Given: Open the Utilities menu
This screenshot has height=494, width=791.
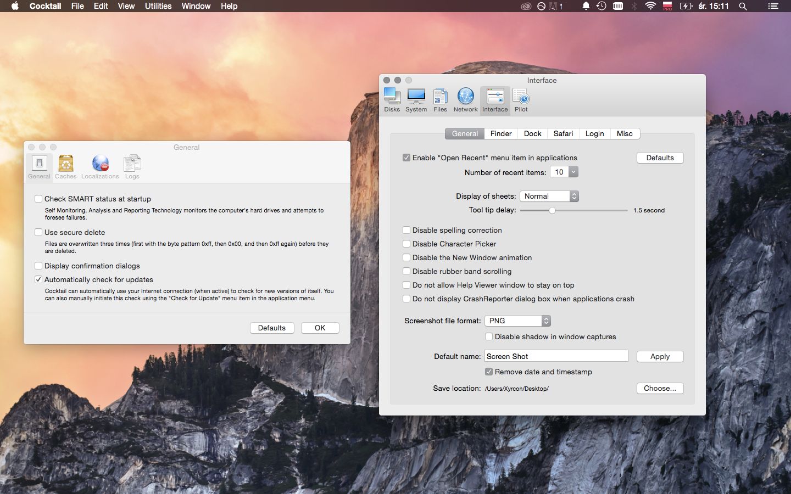Looking at the screenshot, I should tap(158, 6).
